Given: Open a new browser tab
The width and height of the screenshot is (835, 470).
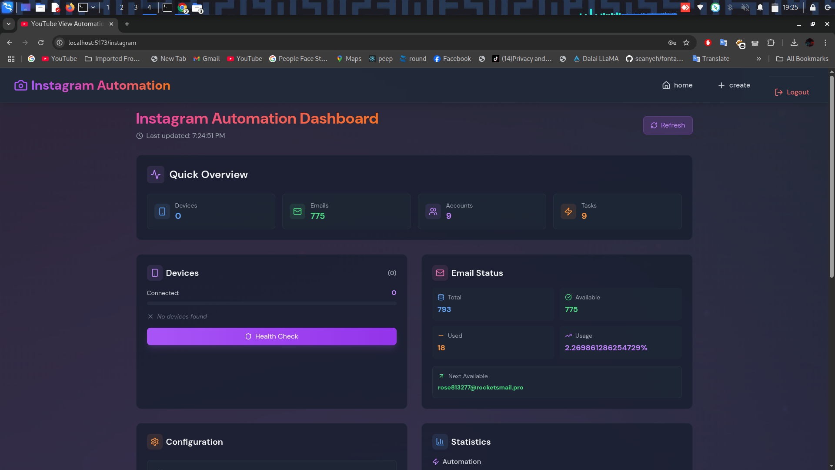Looking at the screenshot, I should click(127, 24).
